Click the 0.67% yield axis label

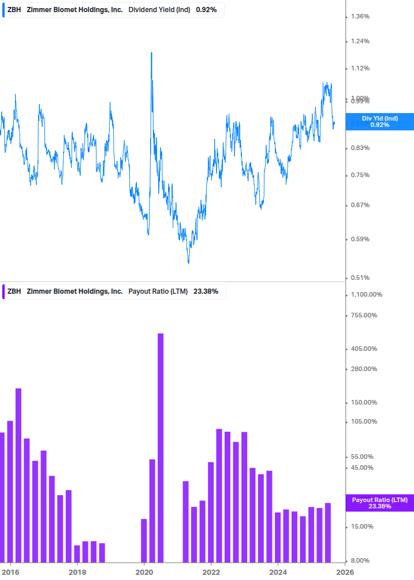coord(360,205)
